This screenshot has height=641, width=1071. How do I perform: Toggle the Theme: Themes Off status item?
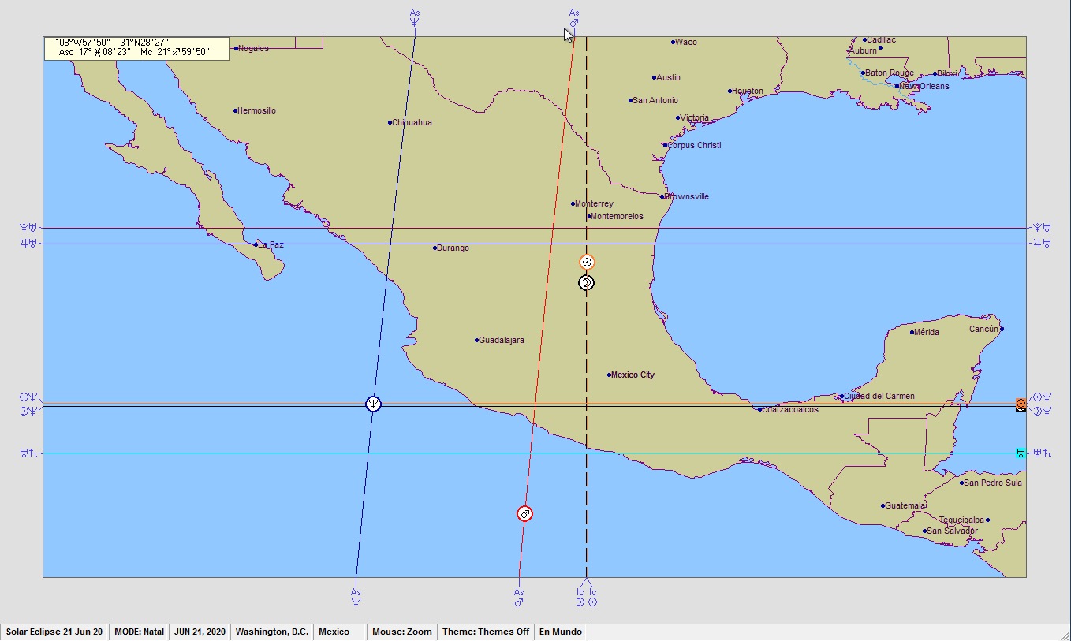coord(486,632)
